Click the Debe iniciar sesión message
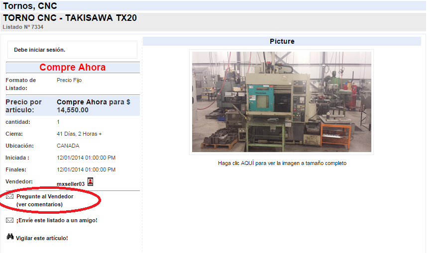 [40, 50]
